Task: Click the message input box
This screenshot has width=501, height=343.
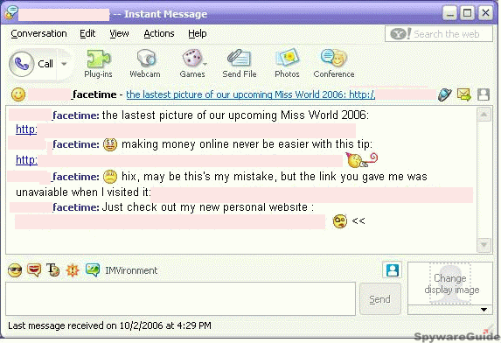Action: point(180,298)
